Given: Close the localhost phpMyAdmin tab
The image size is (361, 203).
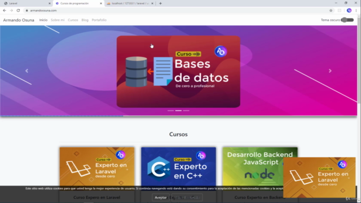Looking at the screenshot, I should 152,3.
